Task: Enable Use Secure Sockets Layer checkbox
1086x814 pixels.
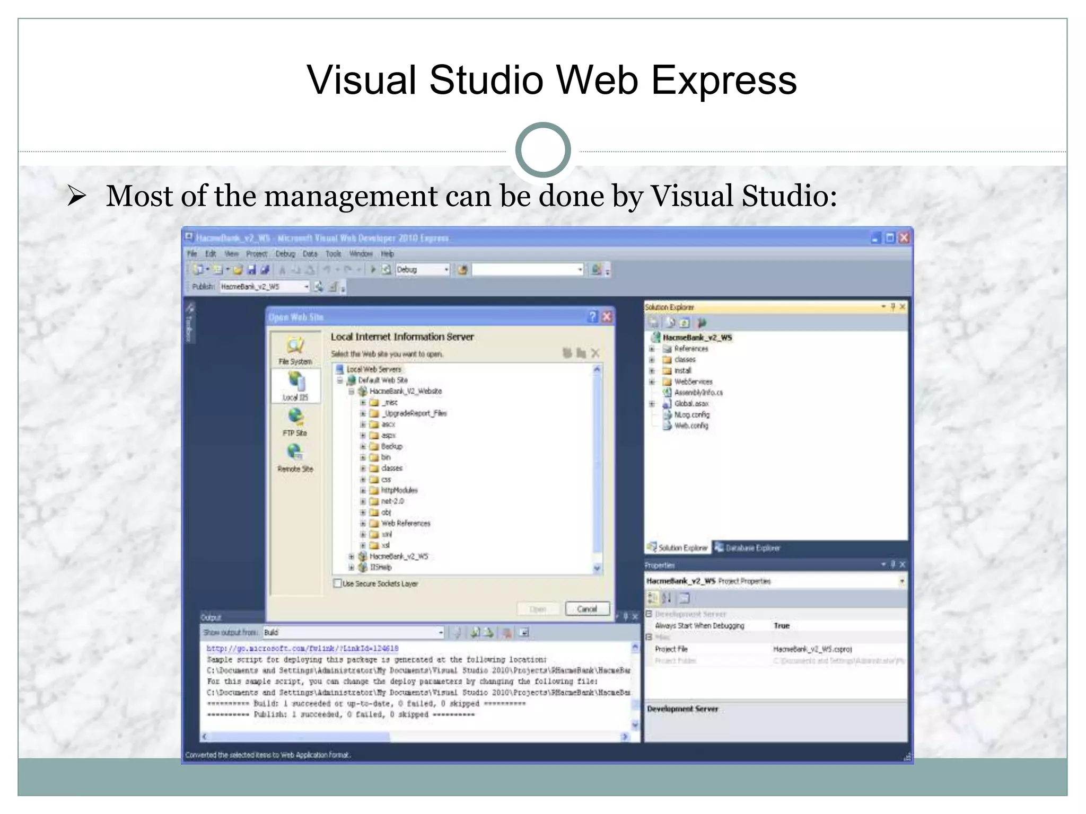Action: pos(337,583)
